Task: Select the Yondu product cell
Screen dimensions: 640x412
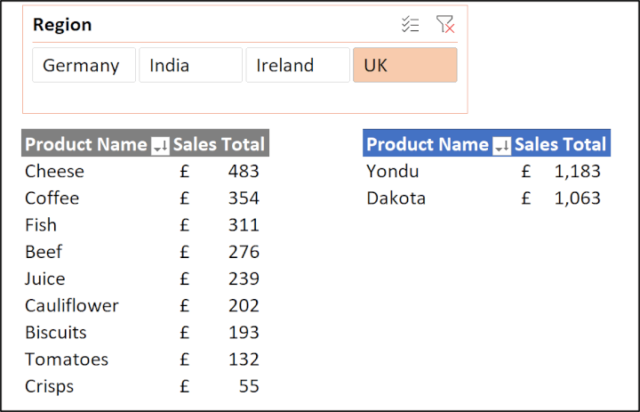Action: [x=393, y=171]
